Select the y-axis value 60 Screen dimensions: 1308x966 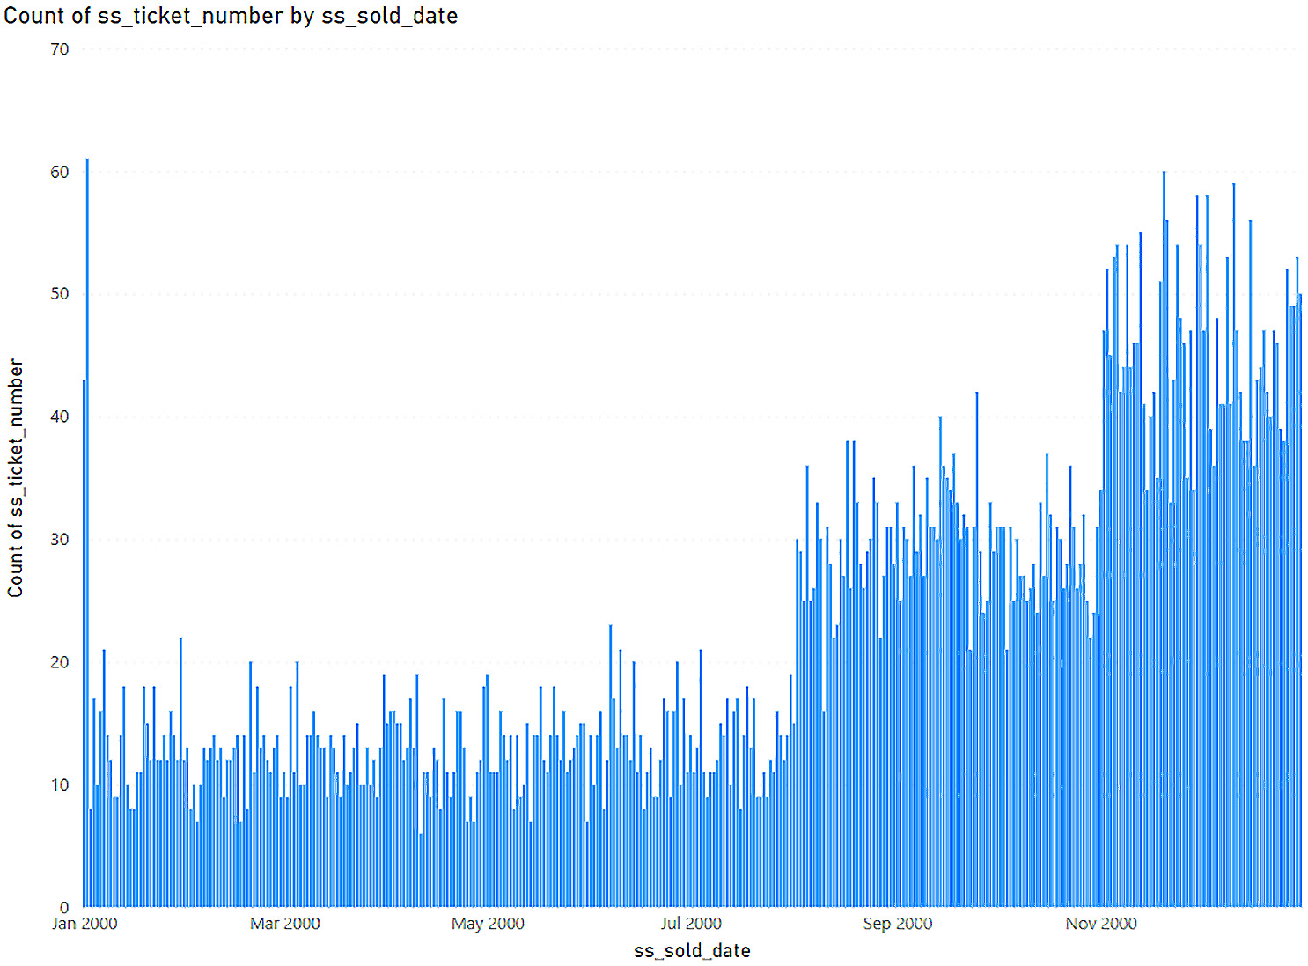click(x=59, y=173)
